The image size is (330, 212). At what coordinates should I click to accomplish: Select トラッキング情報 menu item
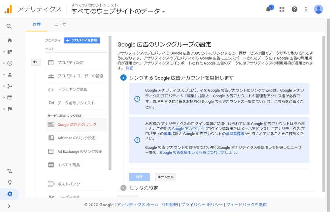pyautogui.click(x=76, y=90)
